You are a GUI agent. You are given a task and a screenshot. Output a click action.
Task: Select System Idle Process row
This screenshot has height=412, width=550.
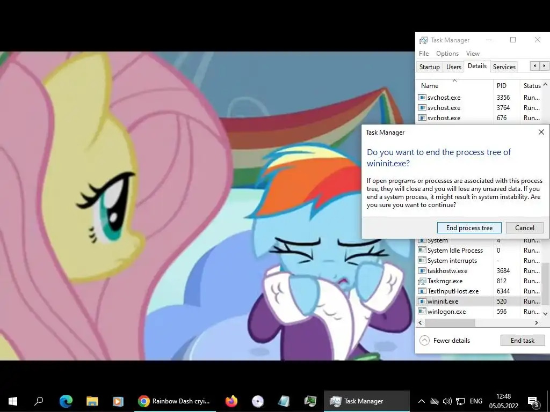click(479, 250)
